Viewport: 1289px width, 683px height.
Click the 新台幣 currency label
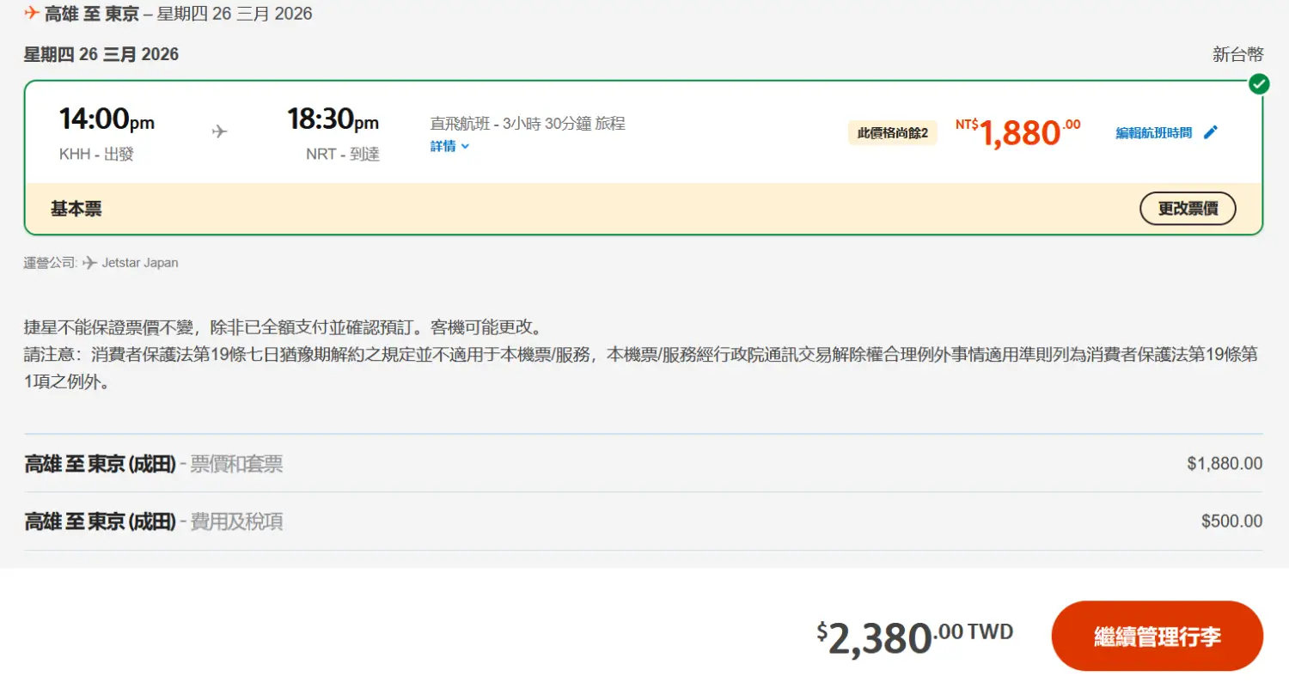tap(1237, 55)
